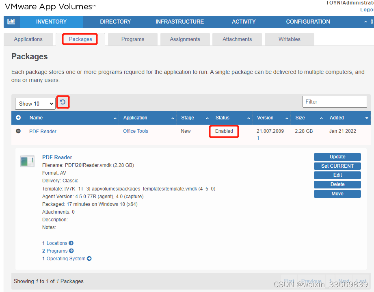
Task: Sort by Application column
Action: [x=148, y=118]
